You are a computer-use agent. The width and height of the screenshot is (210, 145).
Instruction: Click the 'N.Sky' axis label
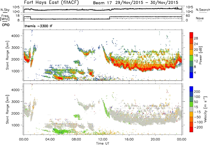pyautogui.click(x=5, y=10)
